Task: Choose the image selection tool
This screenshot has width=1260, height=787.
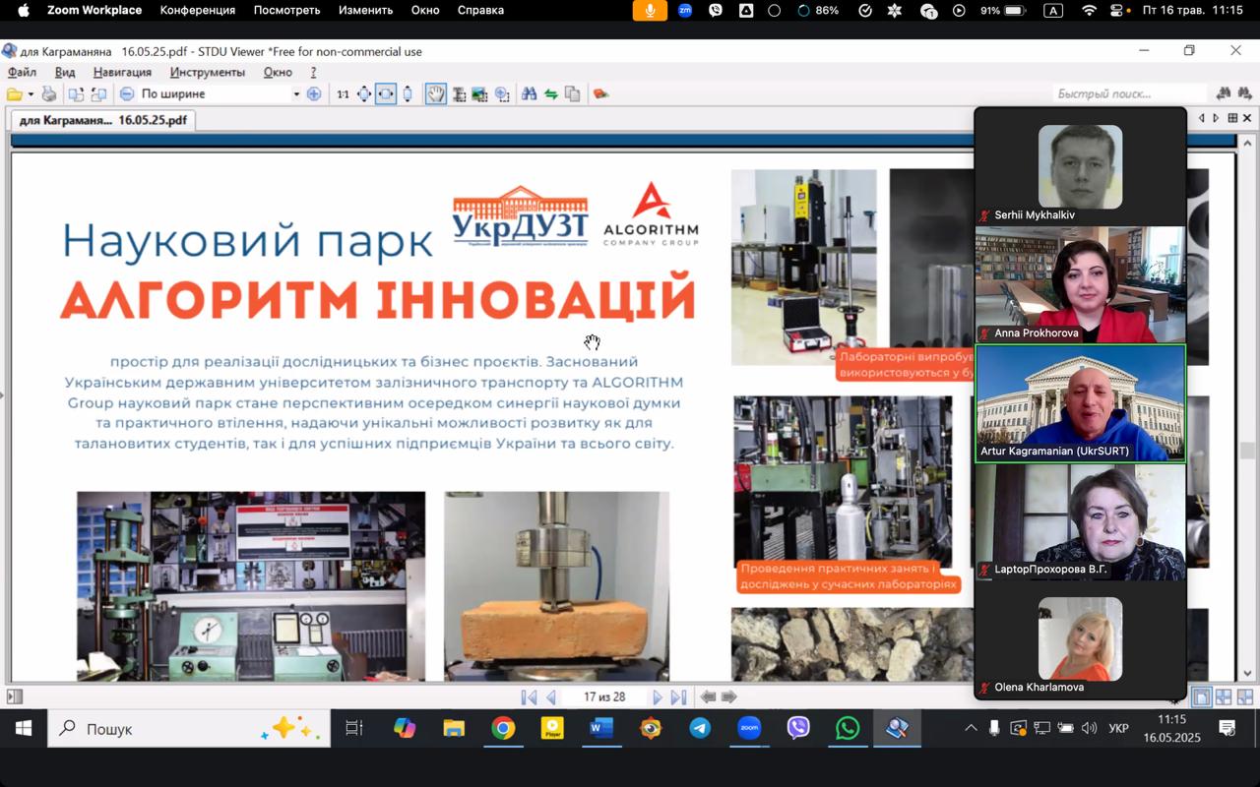Action: (x=479, y=94)
